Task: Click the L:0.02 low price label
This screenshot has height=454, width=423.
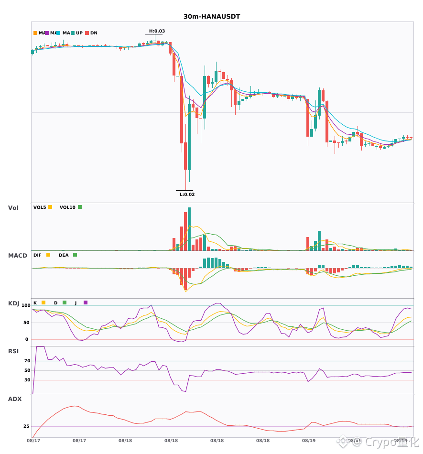Action: [x=187, y=195]
